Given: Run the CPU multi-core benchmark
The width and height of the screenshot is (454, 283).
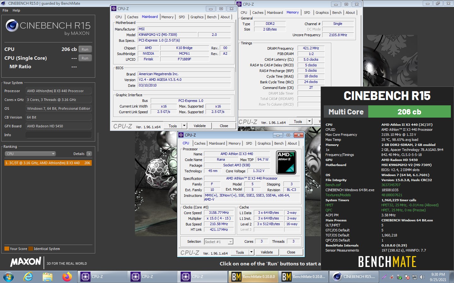Looking at the screenshot, I should coord(85,49).
